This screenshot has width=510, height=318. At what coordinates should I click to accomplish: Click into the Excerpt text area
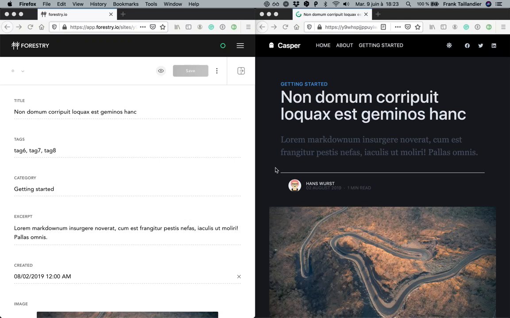tap(127, 233)
